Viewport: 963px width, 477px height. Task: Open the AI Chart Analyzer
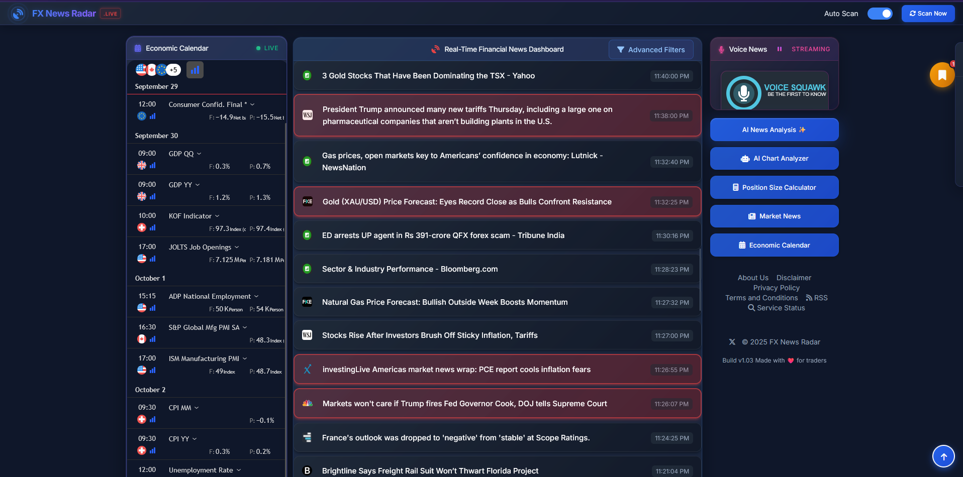tap(774, 158)
